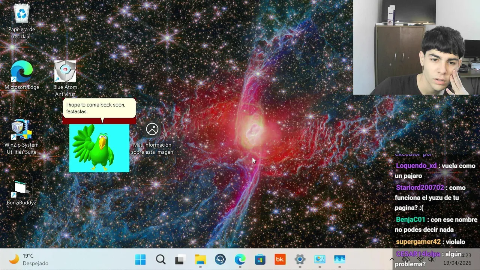Click the BenjaC01 username in chat

(411, 220)
